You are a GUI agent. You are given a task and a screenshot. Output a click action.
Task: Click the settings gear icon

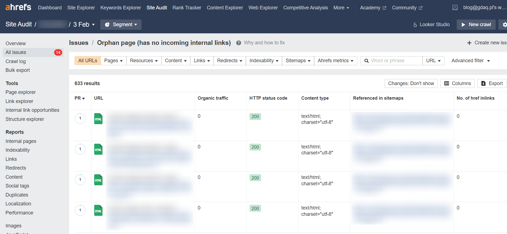click(505, 25)
